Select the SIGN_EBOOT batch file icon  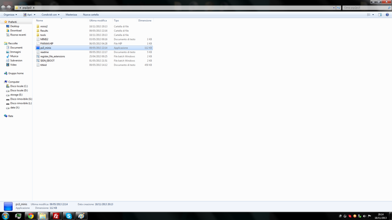[x=38, y=61]
